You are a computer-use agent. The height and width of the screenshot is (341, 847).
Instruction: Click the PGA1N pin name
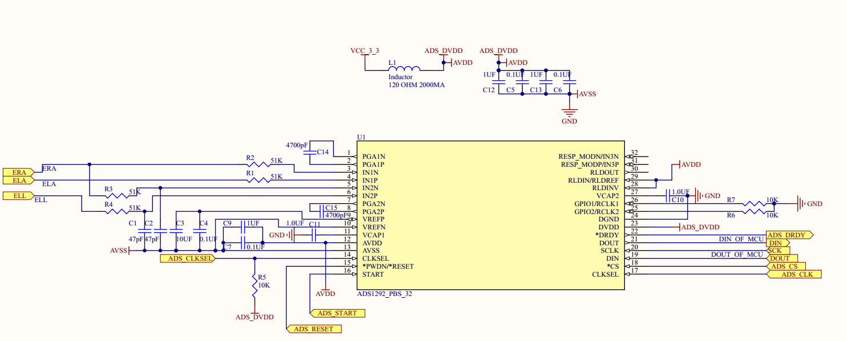(374, 156)
